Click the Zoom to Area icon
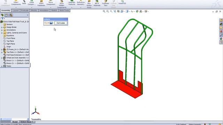 click(108, 11)
